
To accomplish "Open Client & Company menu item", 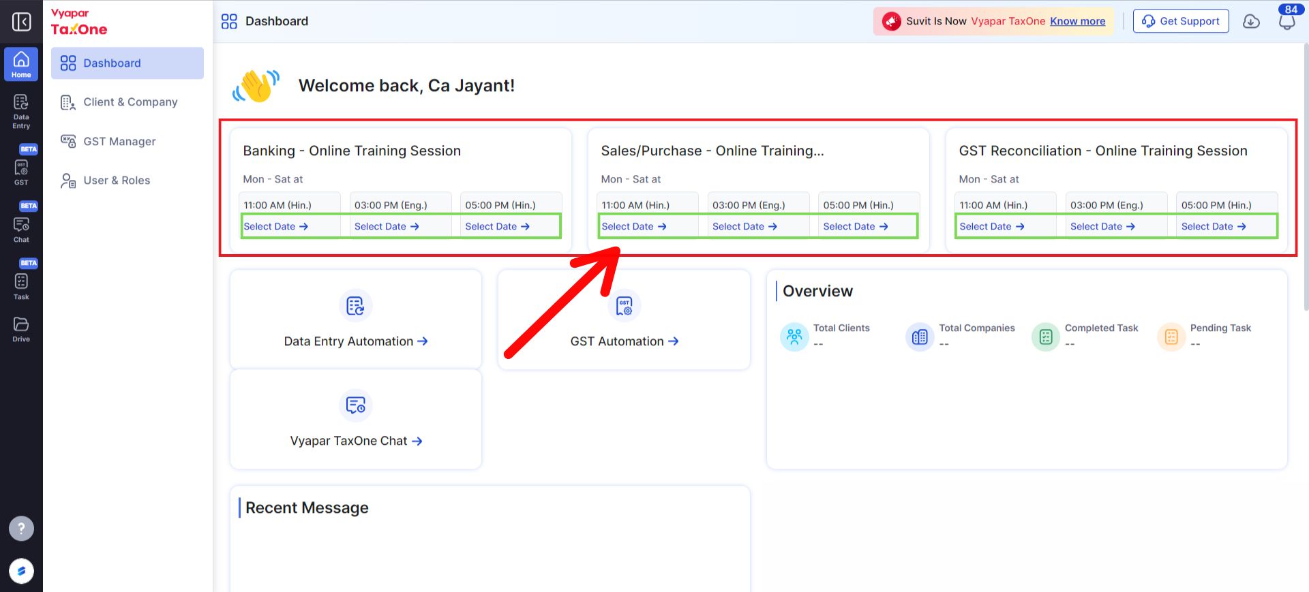I will tap(127, 102).
